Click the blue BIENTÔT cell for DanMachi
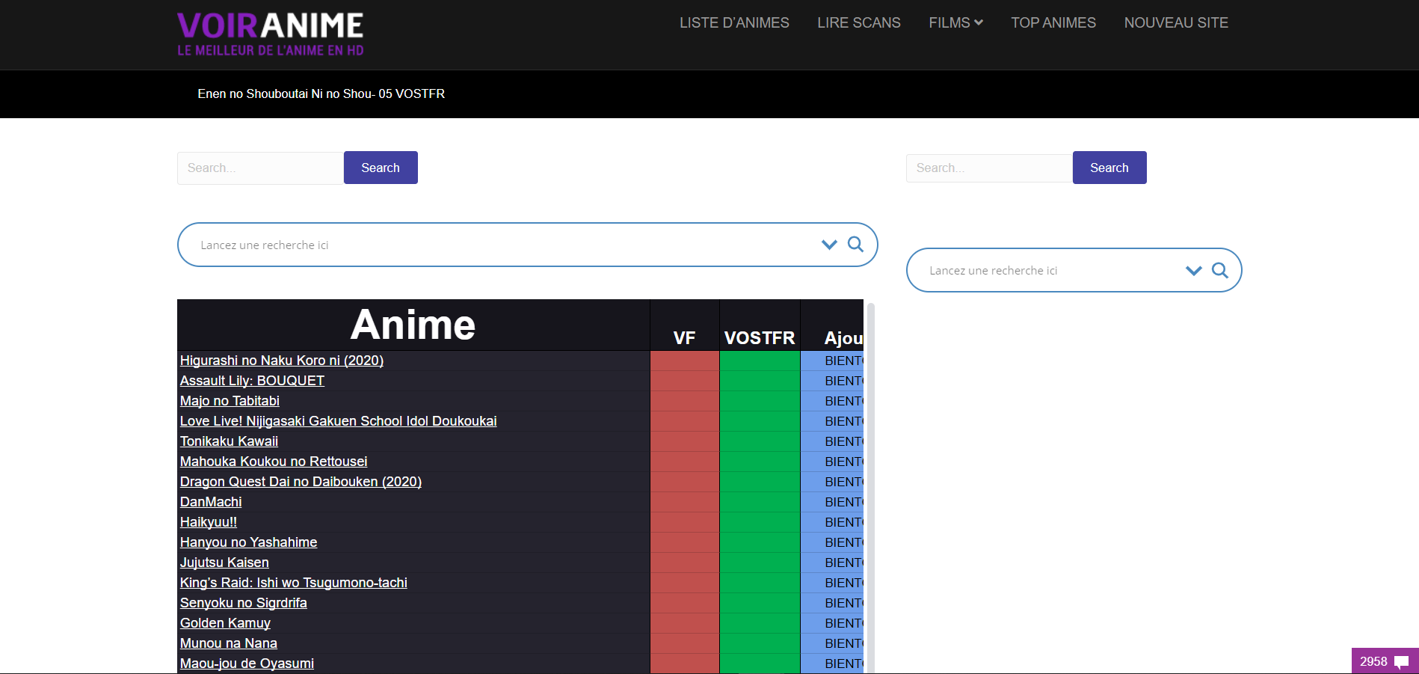The width and height of the screenshot is (1419, 674). [832, 502]
